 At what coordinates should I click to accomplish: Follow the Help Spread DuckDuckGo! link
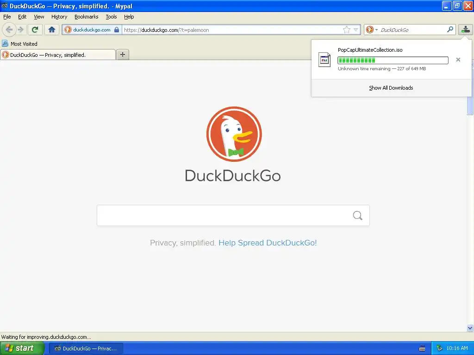268,243
